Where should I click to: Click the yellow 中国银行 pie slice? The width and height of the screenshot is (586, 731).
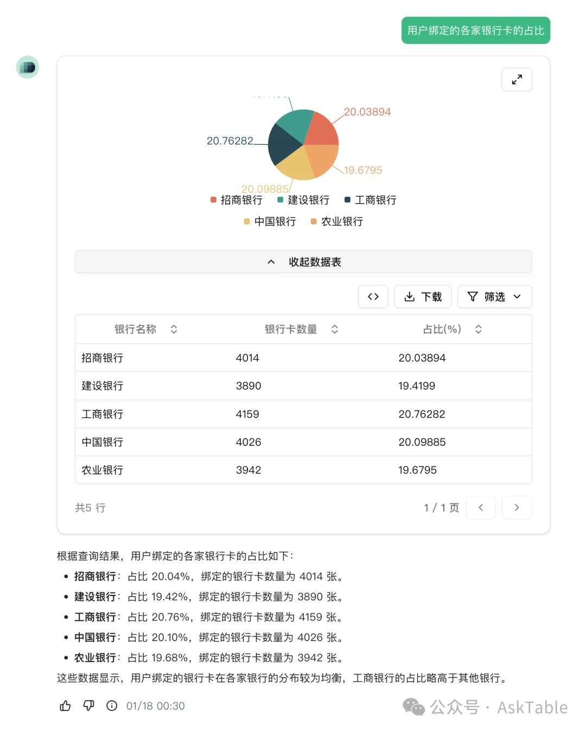pyautogui.click(x=296, y=165)
